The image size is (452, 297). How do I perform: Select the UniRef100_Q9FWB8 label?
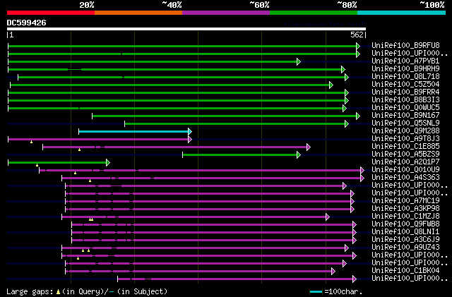pos(405,224)
